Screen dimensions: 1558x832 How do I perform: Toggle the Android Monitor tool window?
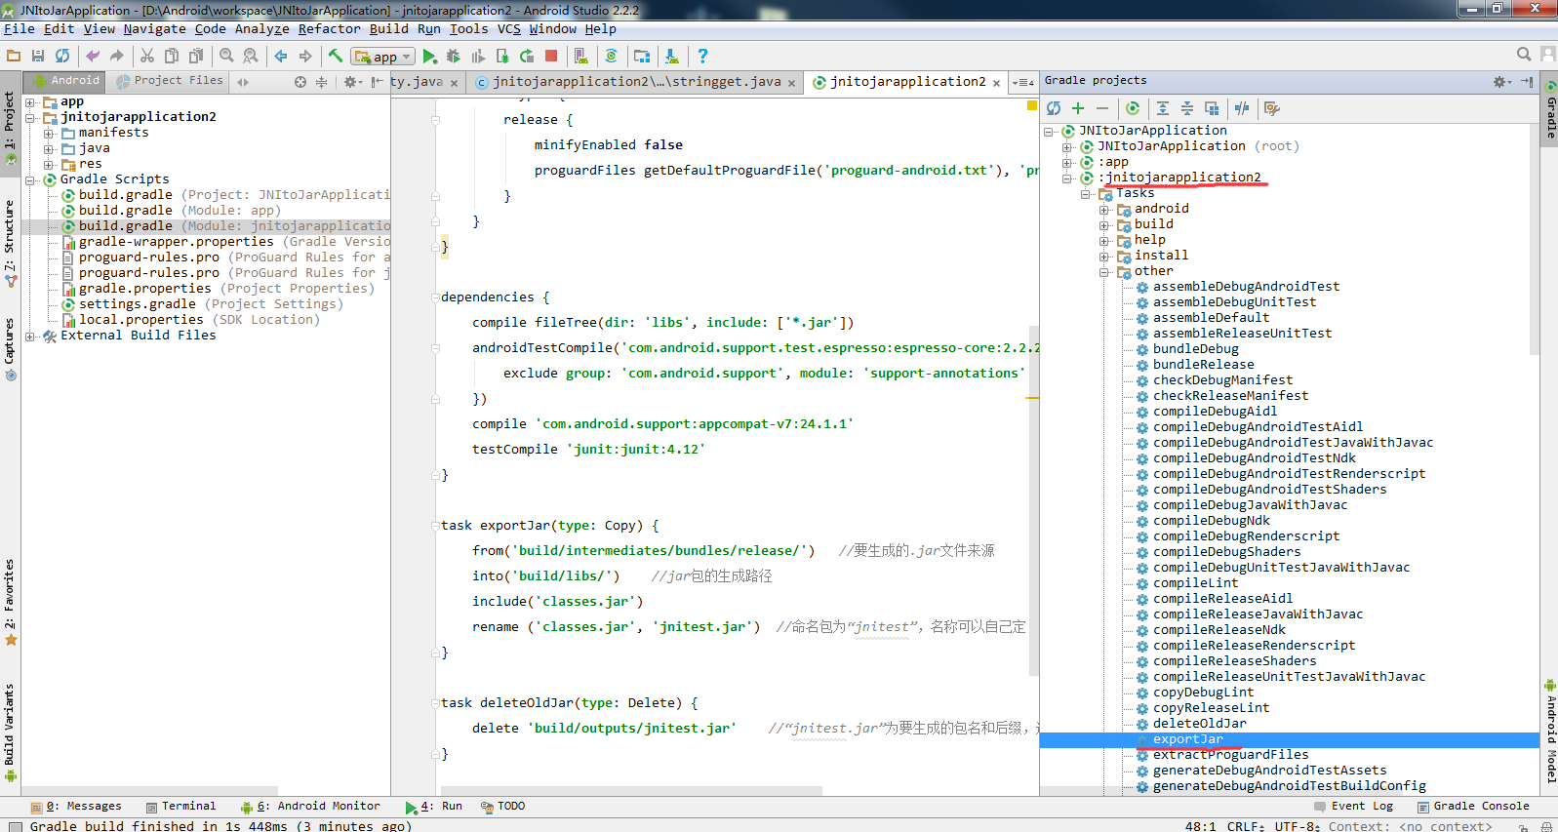point(311,807)
